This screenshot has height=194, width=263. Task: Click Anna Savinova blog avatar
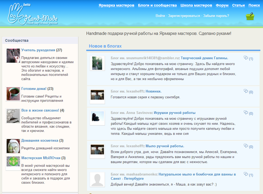[x=97, y=118]
